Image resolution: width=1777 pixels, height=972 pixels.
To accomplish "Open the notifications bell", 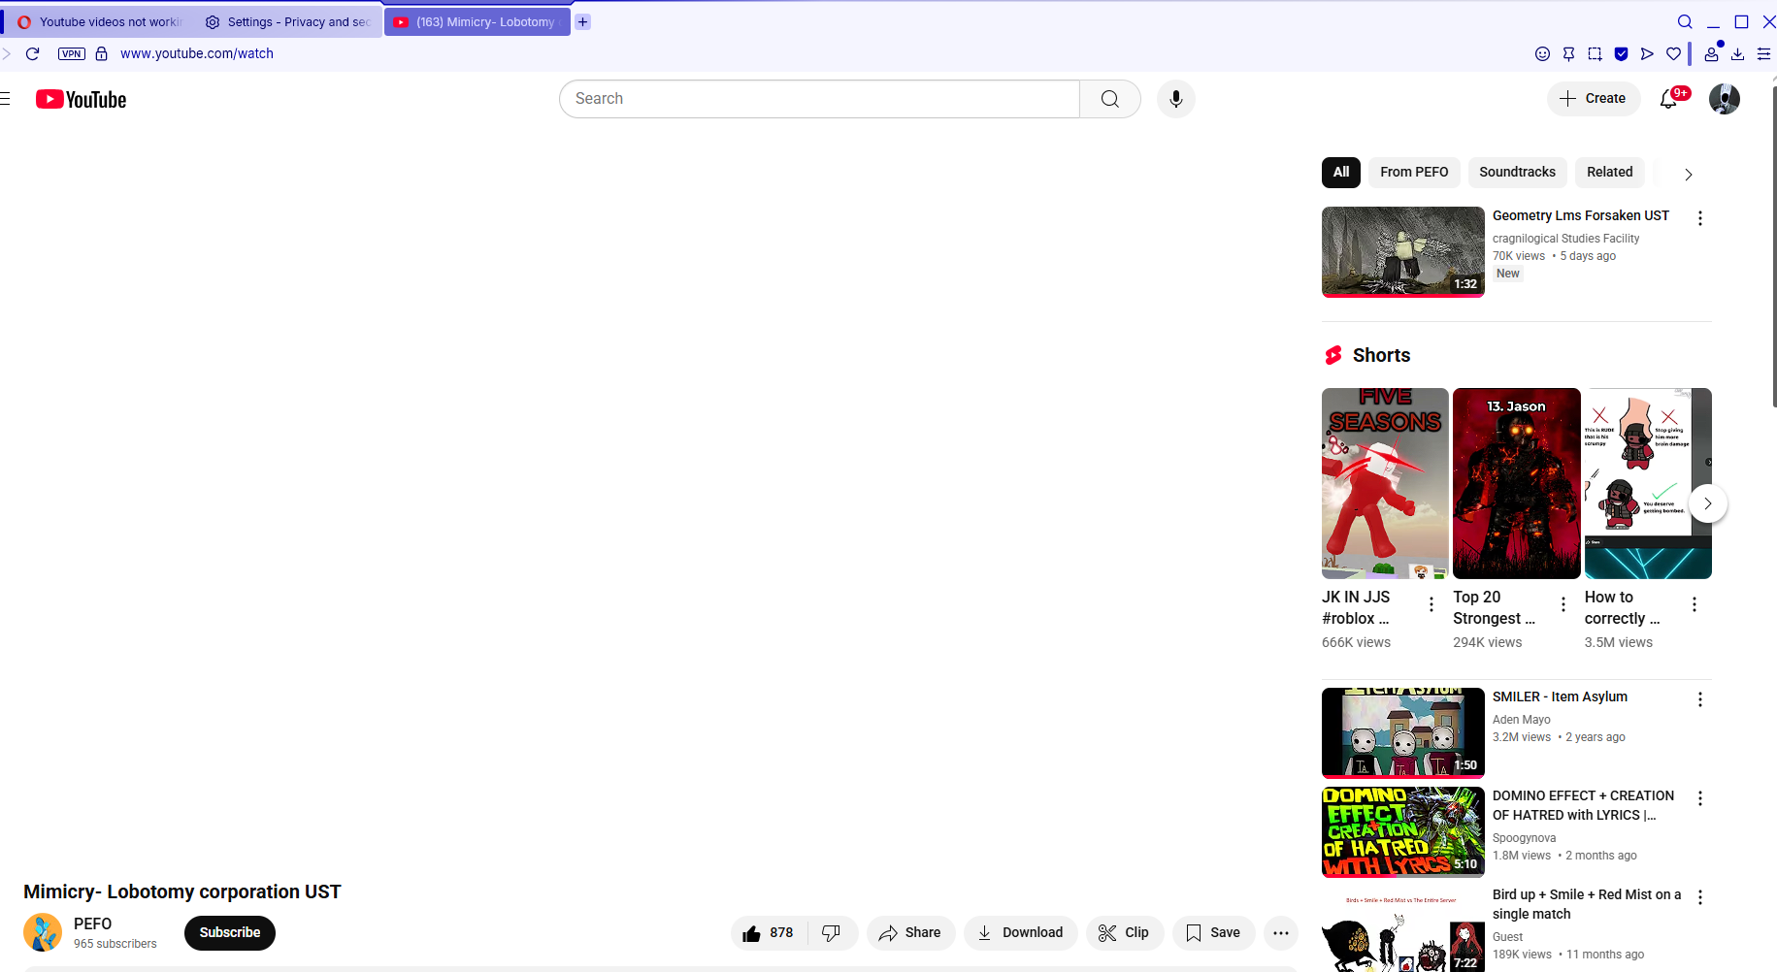I will (1669, 99).
